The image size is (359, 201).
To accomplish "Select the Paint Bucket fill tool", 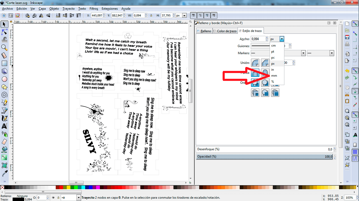I will coord(4,150).
